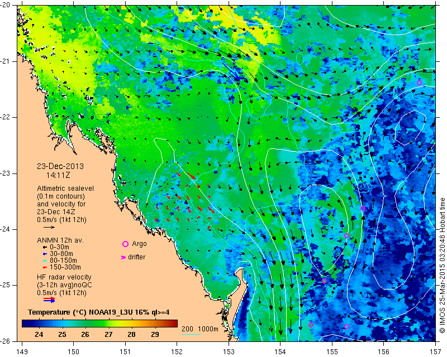Screen dimensions: 447x357
Task: Select the black 0-30m arrow legend icon
Action: pyautogui.click(x=45, y=248)
